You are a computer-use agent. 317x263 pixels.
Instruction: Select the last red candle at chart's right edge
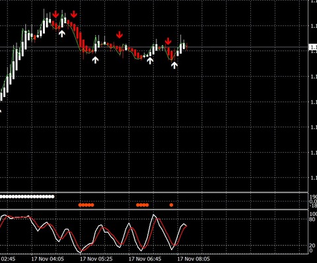[187, 47]
